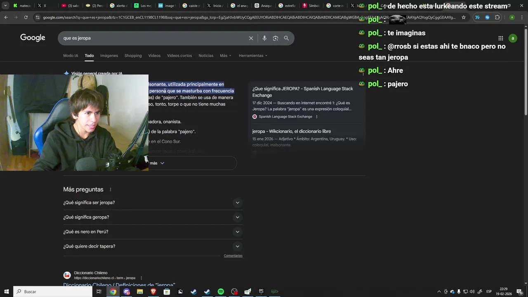This screenshot has width=528, height=297.
Task: Open Spotify from the taskbar
Action: point(221,292)
